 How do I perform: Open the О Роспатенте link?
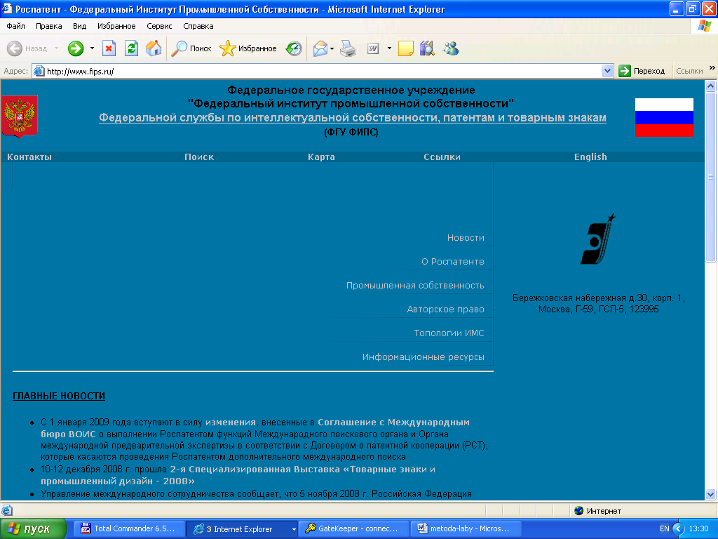coord(453,262)
